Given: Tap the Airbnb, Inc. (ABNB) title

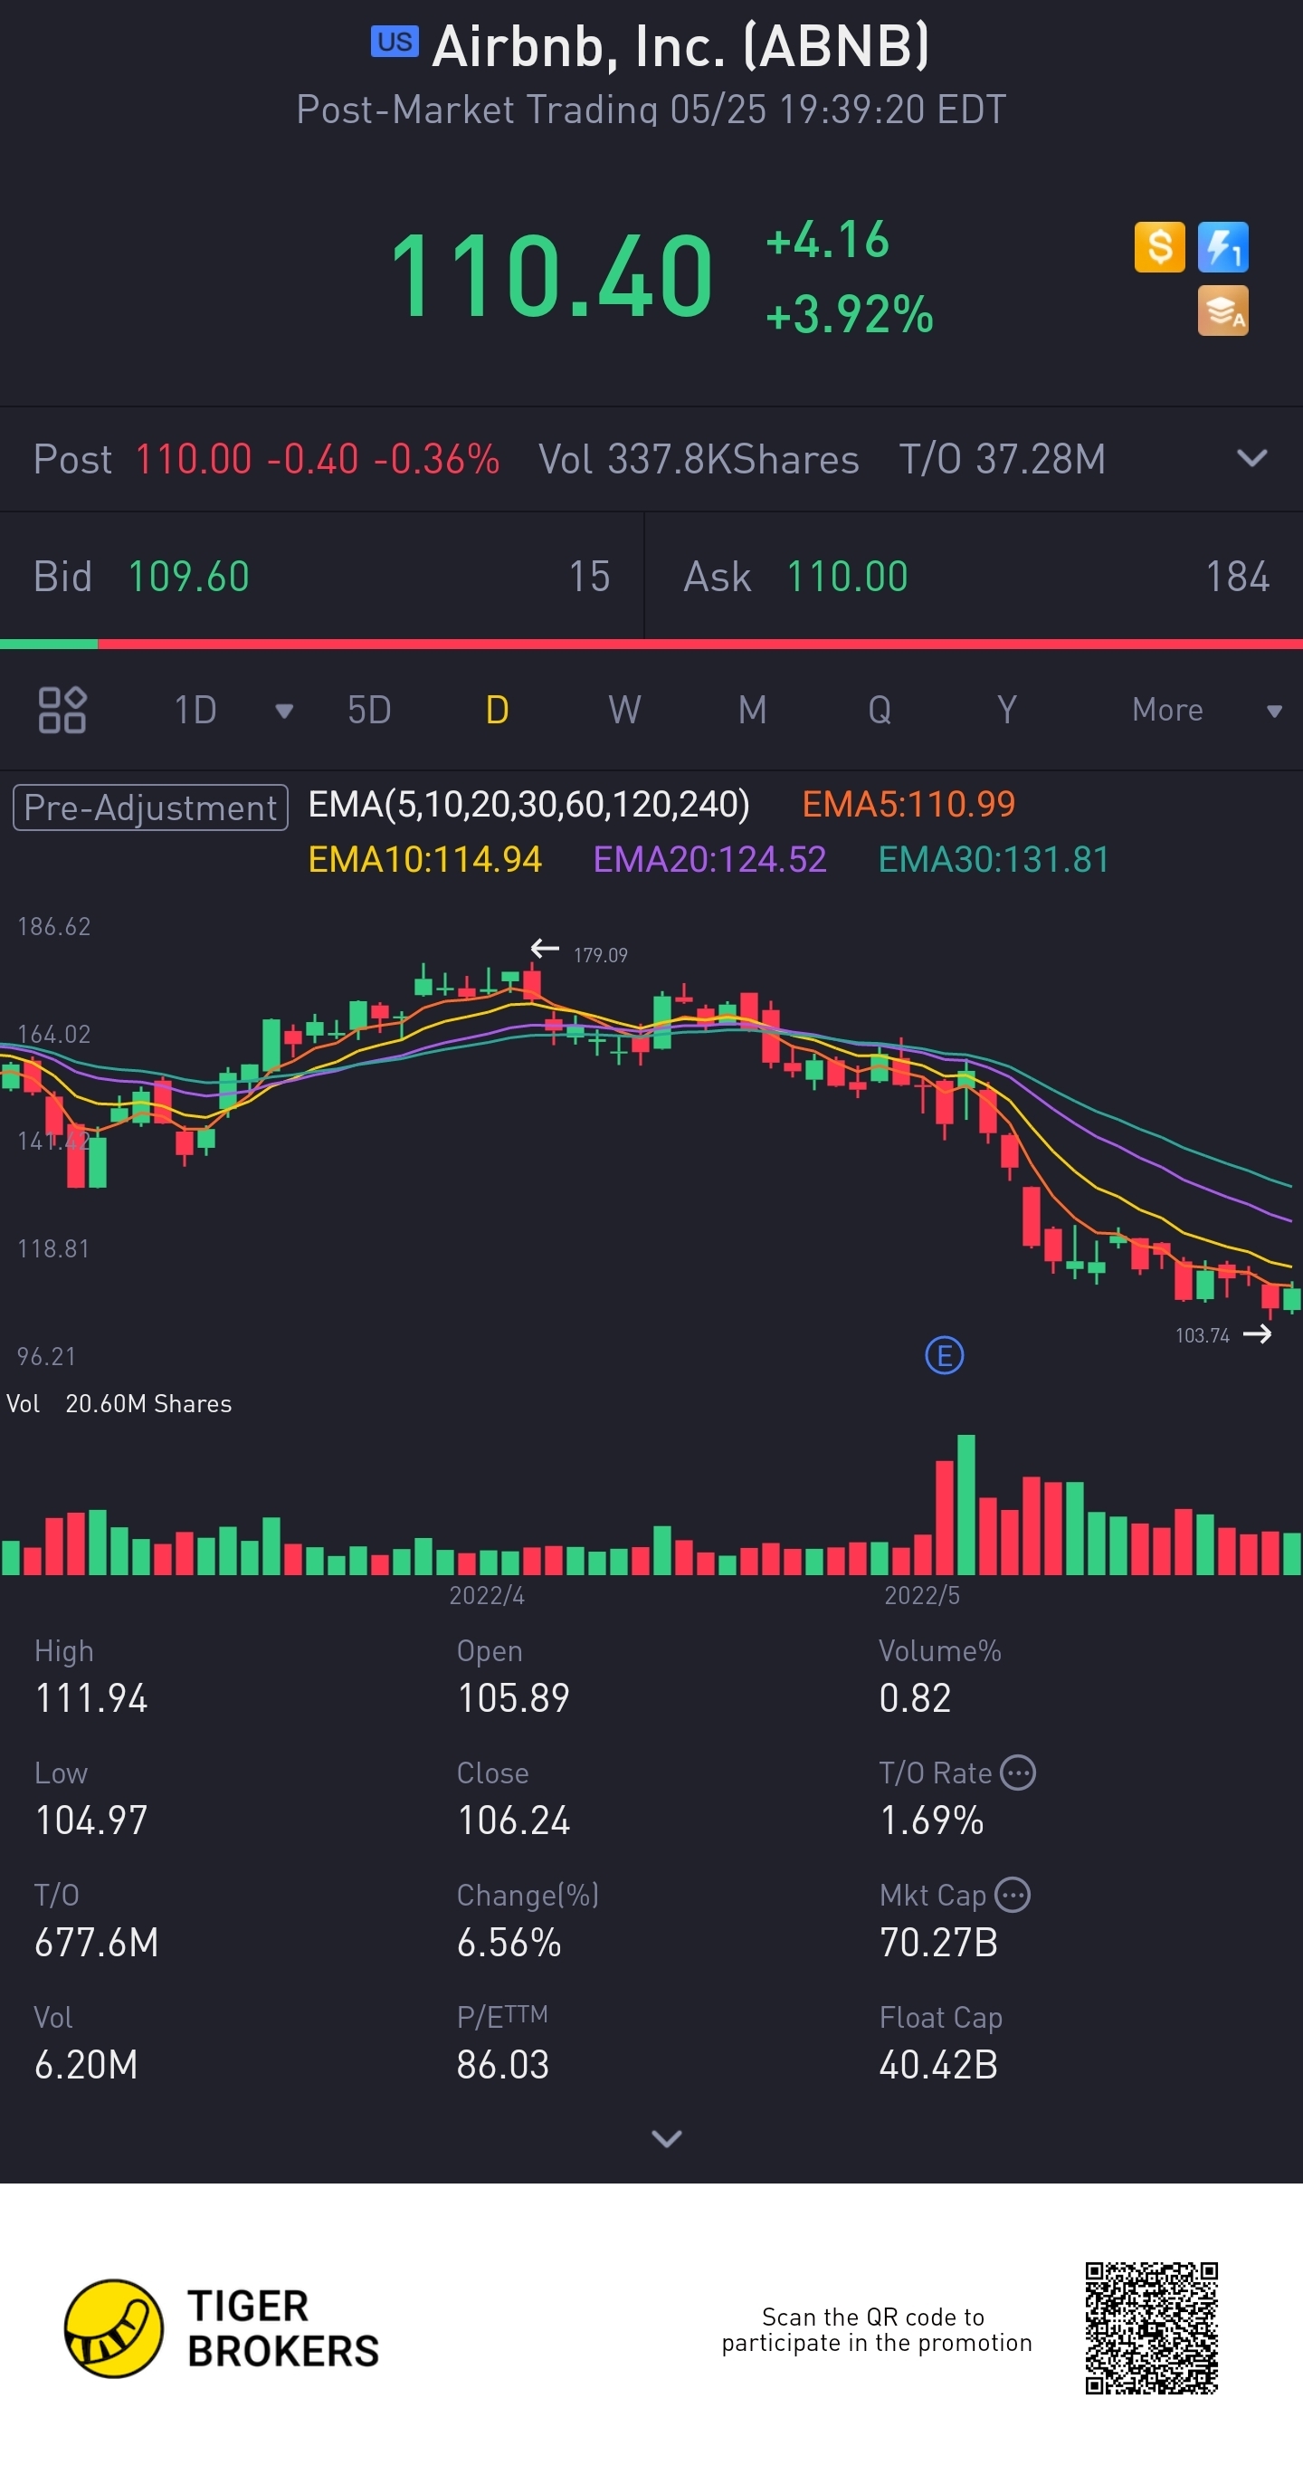Looking at the screenshot, I should tap(680, 46).
